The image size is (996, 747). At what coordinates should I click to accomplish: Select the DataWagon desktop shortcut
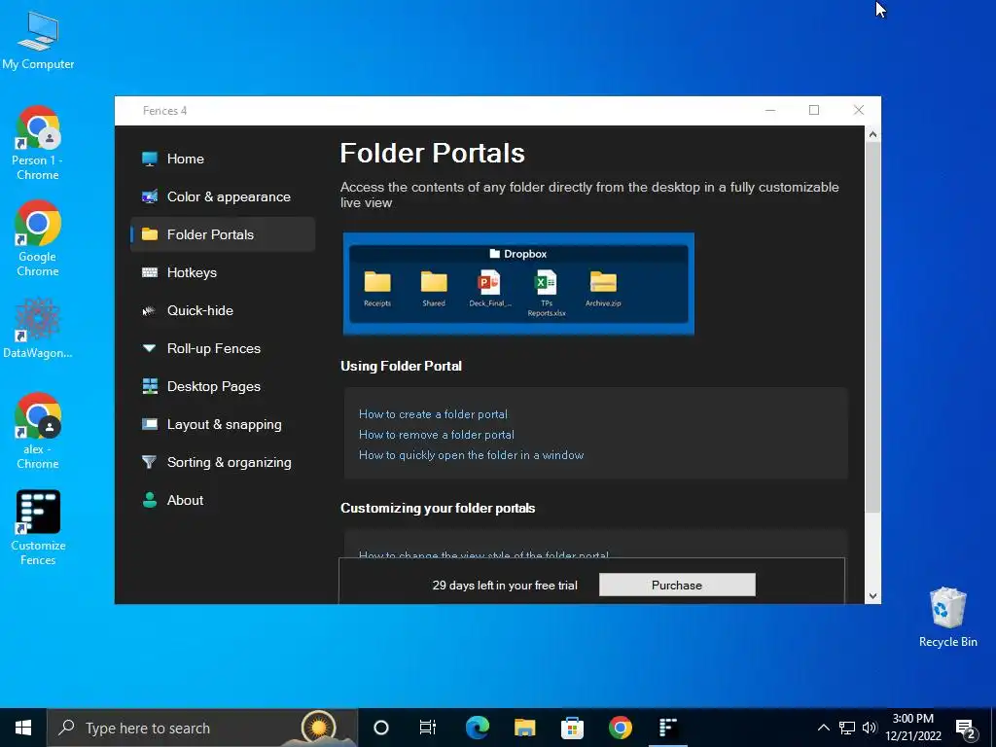(x=38, y=329)
